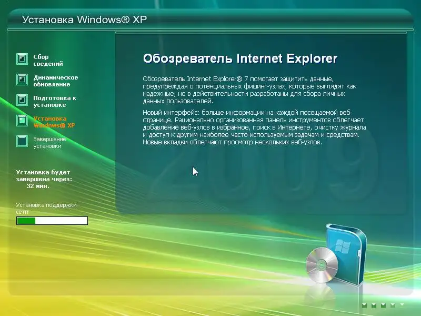The image size is (421, 316).
Task: Click the step icon beside Динамическое обновление
Action: point(22,80)
